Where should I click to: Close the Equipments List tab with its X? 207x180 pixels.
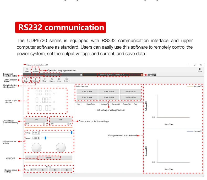tap(81, 75)
